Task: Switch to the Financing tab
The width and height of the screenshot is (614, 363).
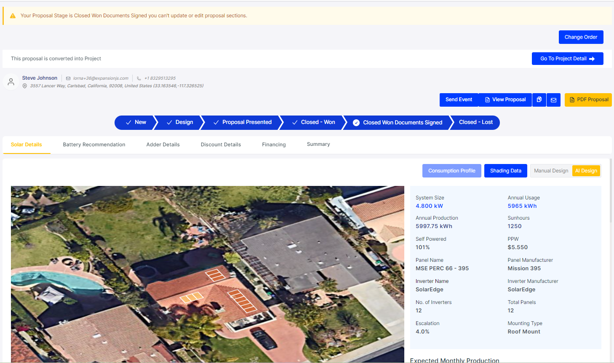Action: coord(274,144)
